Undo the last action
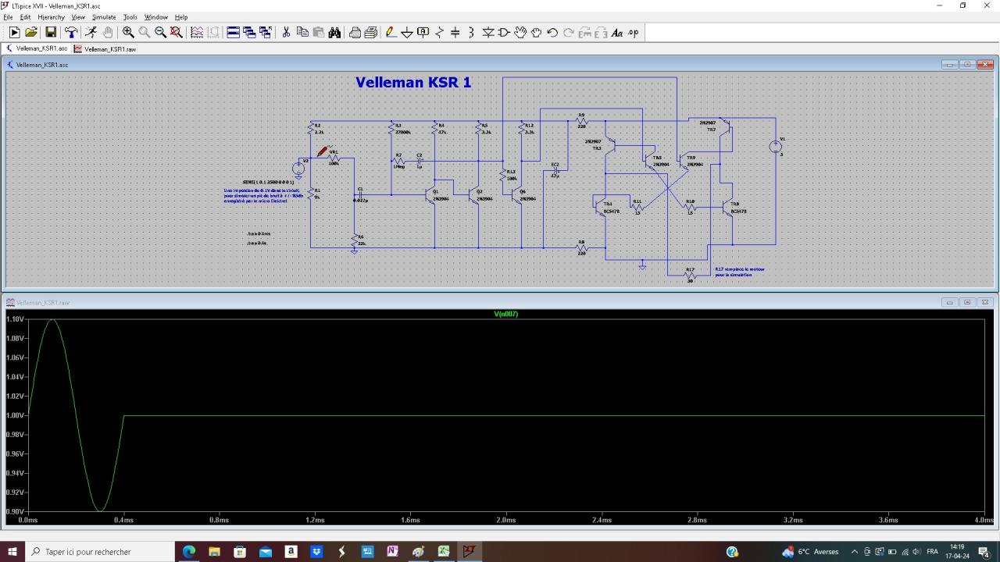The width and height of the screenshot is (1000, 562). pos(552,32)
